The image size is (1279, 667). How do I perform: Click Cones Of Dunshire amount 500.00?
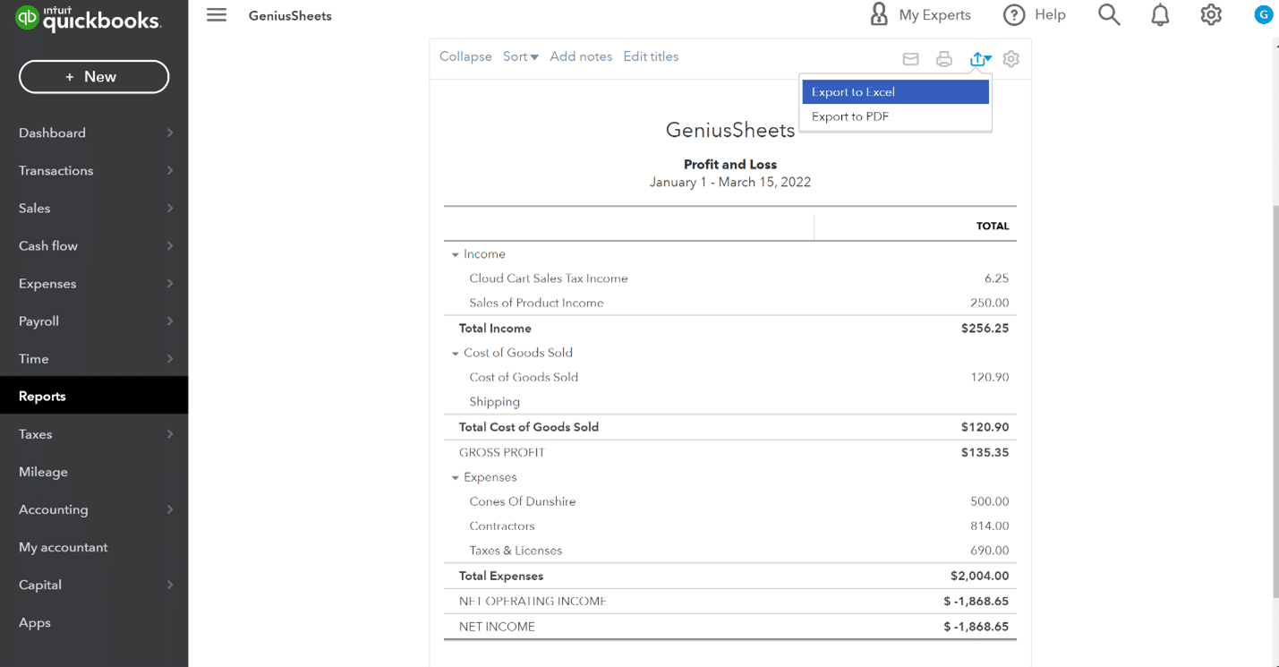click(989, 501)
